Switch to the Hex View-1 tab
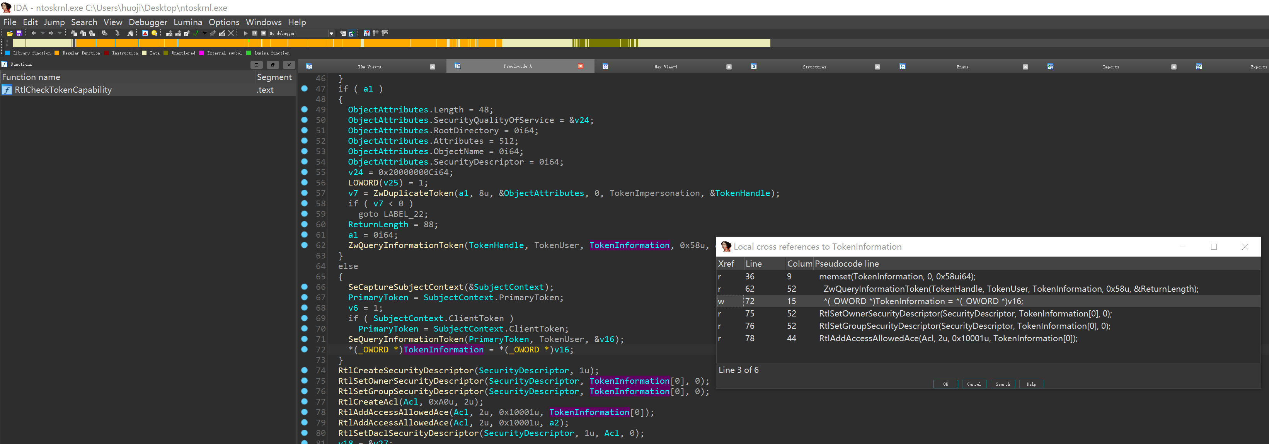 (665, 66)
